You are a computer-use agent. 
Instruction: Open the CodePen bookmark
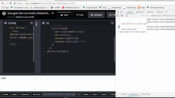pyautogui.click(x=56, y=8)
